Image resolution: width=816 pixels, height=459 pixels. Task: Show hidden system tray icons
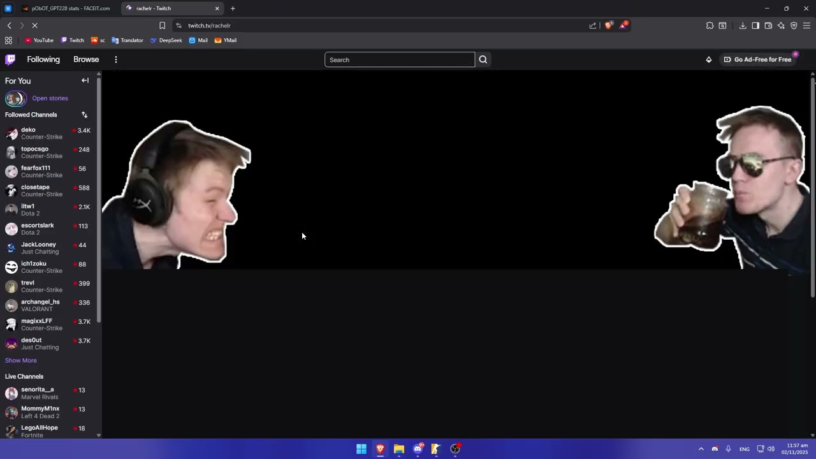[x=701, y=449]
